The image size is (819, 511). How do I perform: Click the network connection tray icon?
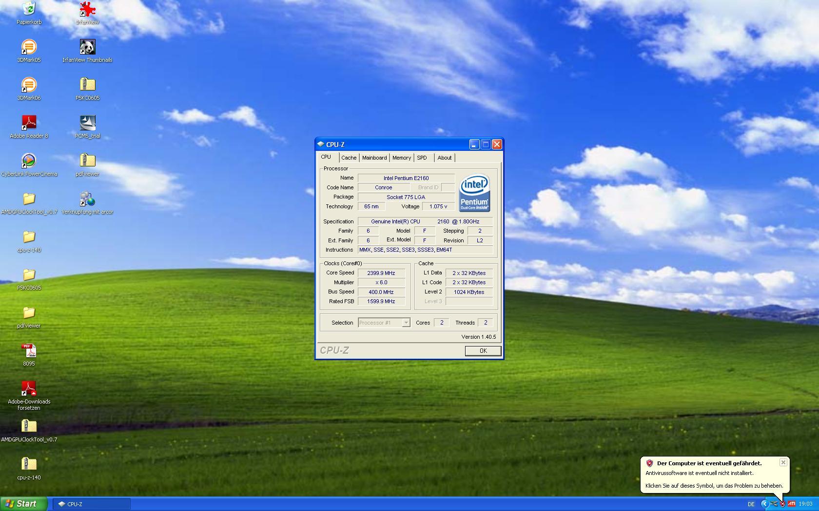(x=774, y=504)
